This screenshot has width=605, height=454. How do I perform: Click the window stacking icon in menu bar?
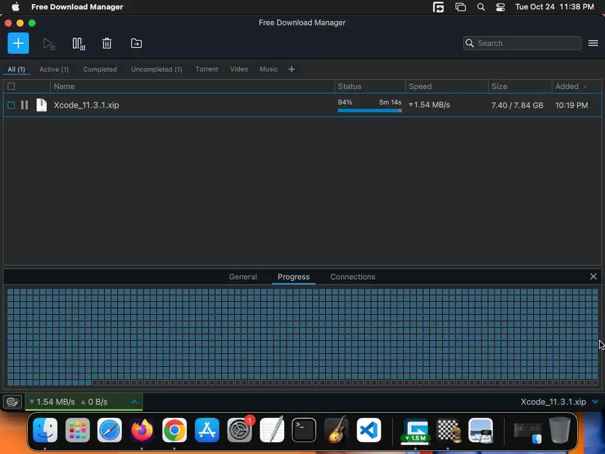click(460, 7)
